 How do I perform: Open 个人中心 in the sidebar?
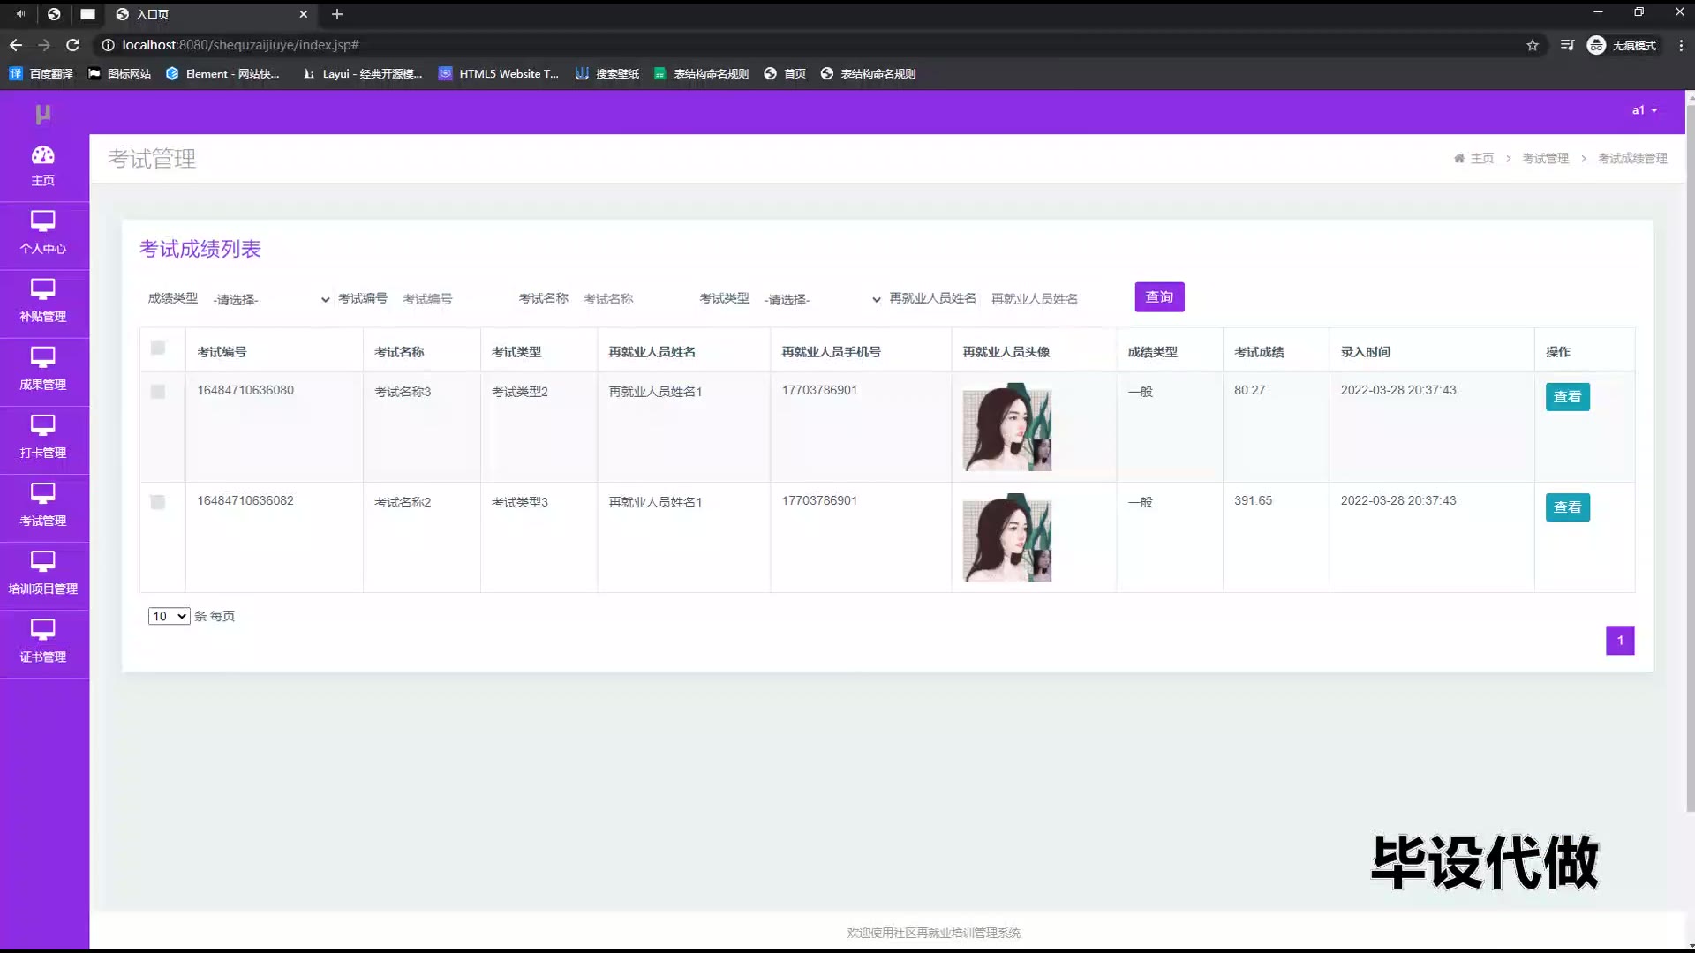pos(42,233)
